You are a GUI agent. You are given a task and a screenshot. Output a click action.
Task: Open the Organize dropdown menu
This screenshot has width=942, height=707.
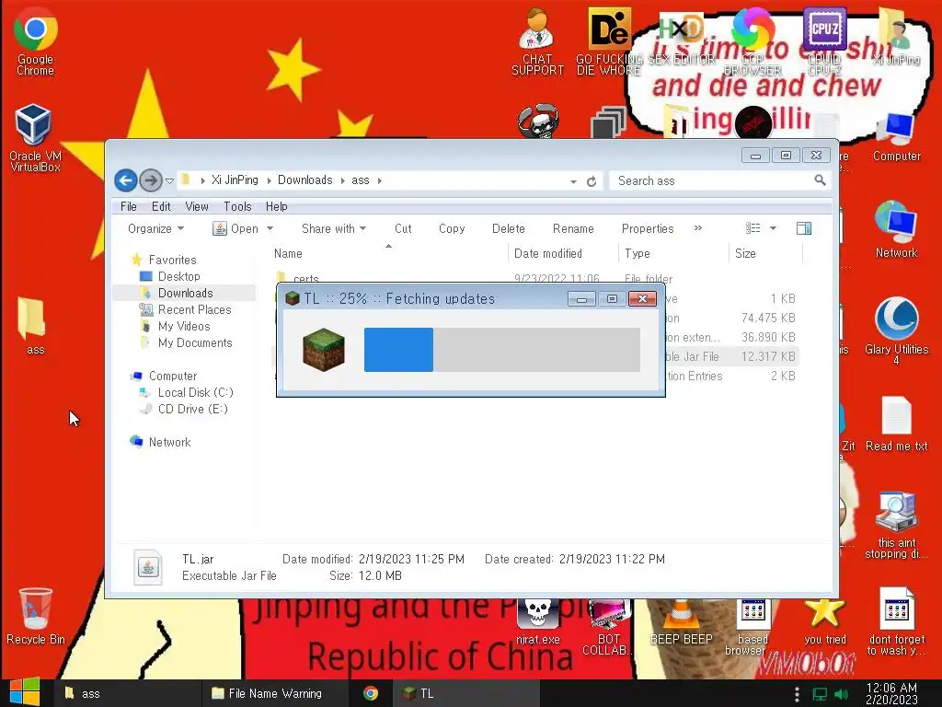155,228
